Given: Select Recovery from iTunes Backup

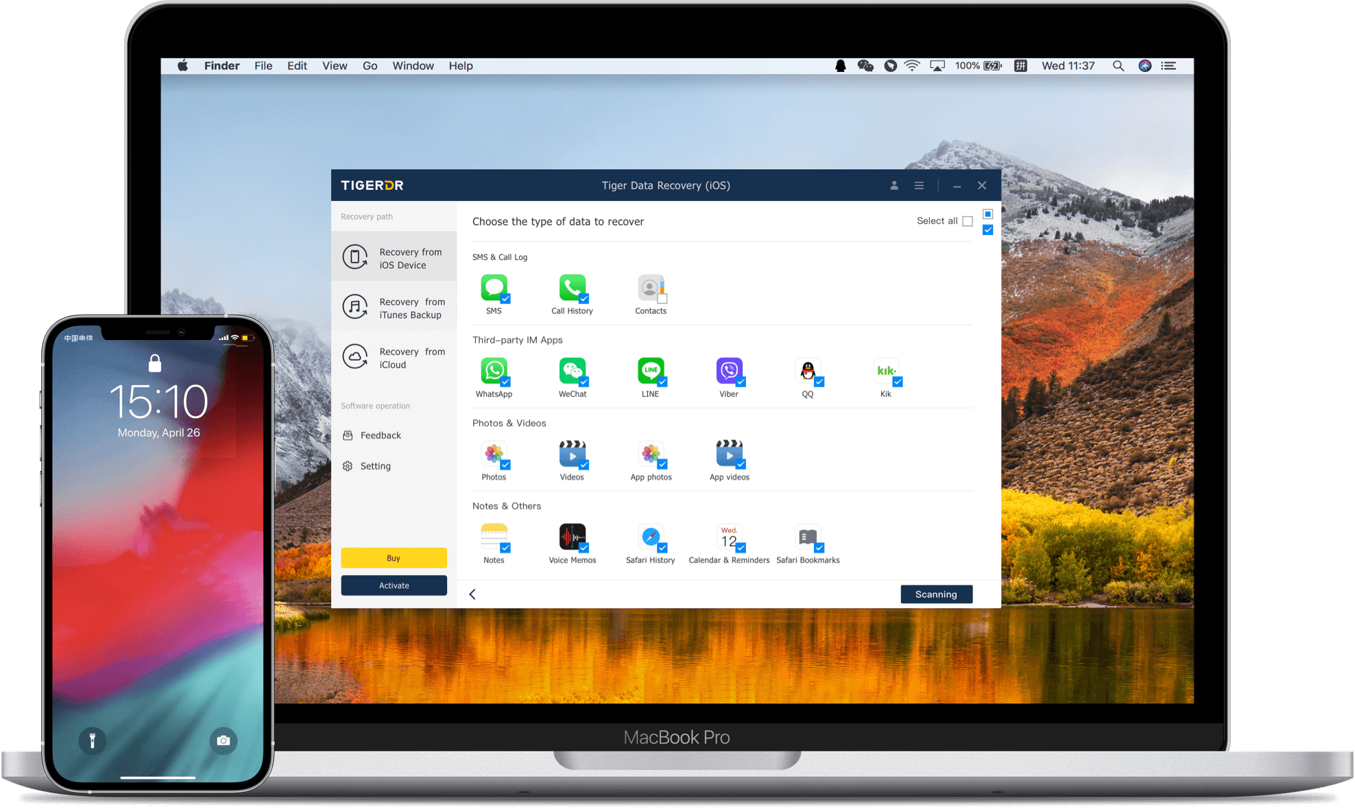Looking at the screenshot, I should 394,308.
